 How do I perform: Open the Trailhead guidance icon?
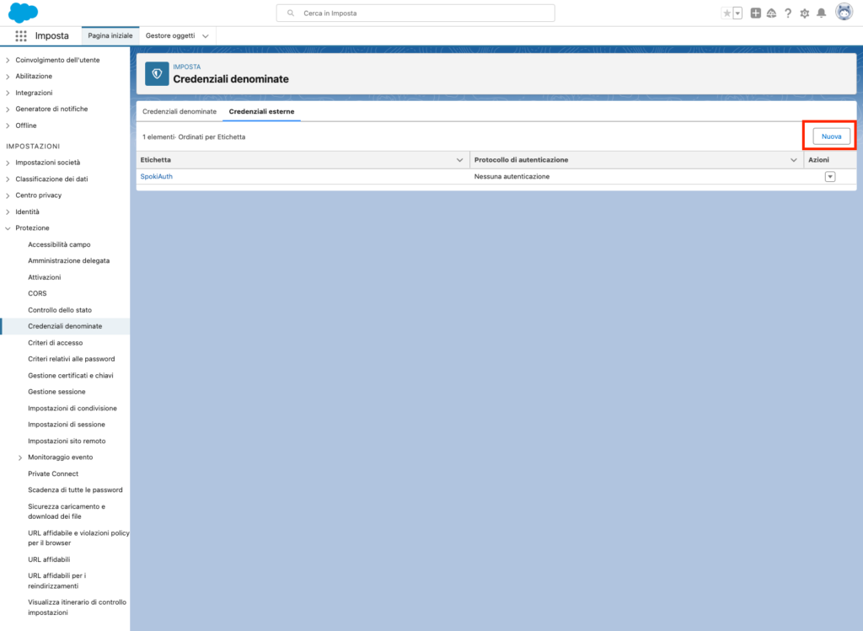pos(771,13)
